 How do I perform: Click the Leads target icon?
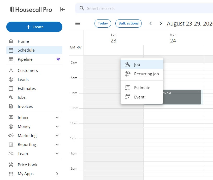click(x=11, y=79)
